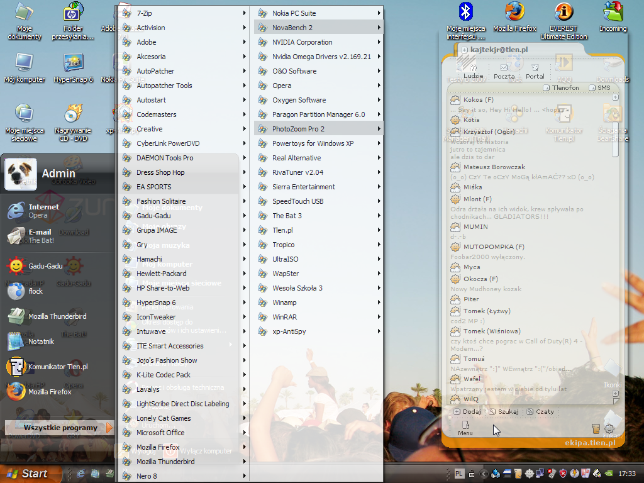Select the HP Folder przesyłania desktop icon

click(73, 21)
